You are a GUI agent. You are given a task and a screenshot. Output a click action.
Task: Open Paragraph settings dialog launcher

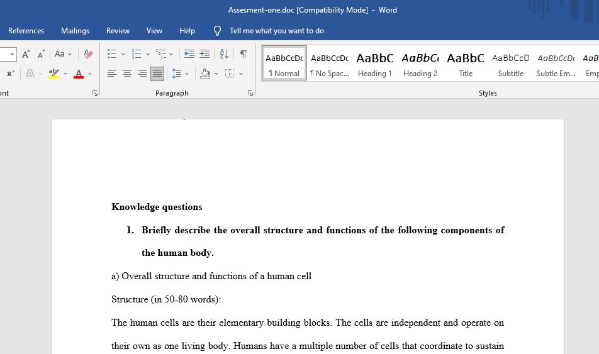click(x=250, y=93)
